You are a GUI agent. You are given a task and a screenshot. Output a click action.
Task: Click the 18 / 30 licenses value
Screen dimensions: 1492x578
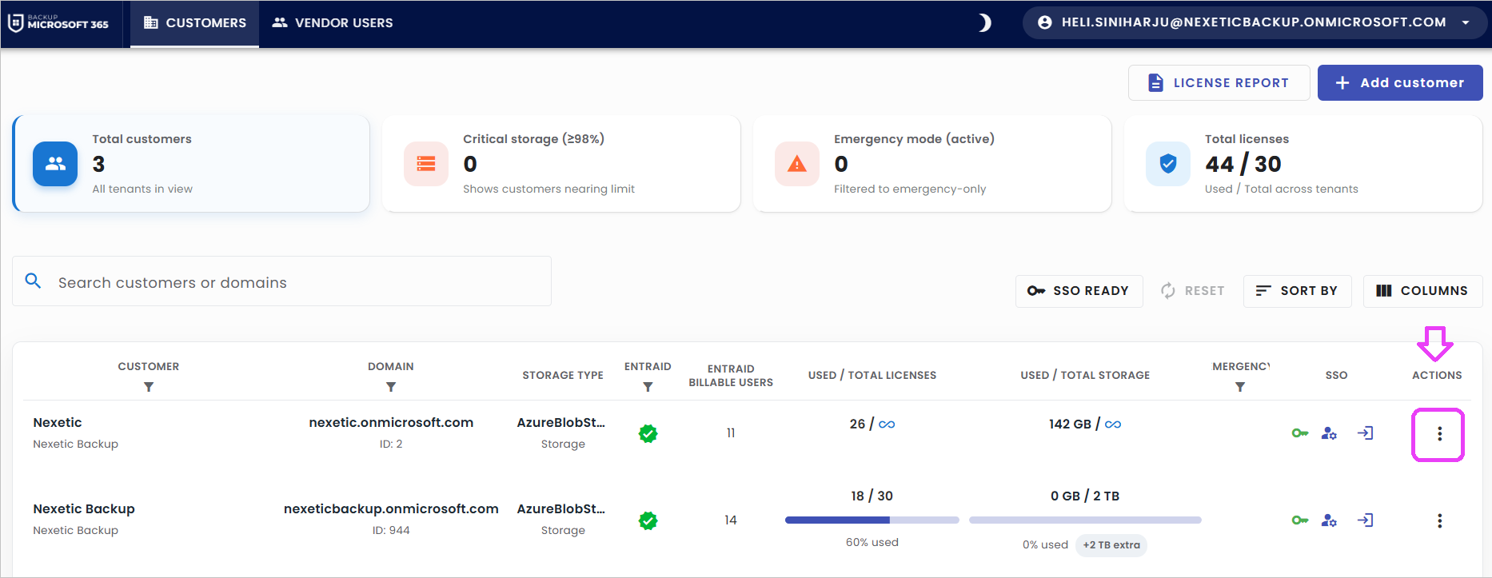pos(872,496)
